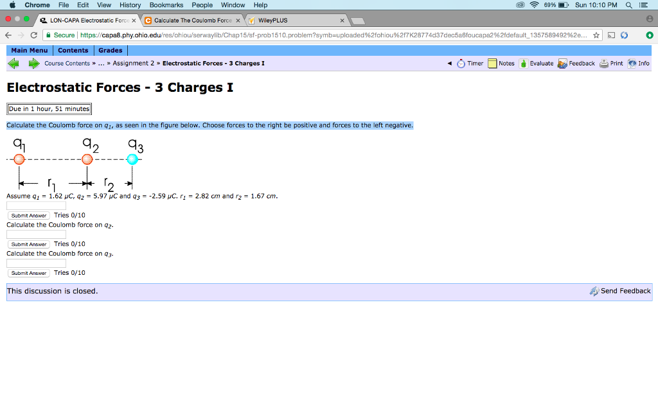Click the left collapse arrow near Timer

450,63
